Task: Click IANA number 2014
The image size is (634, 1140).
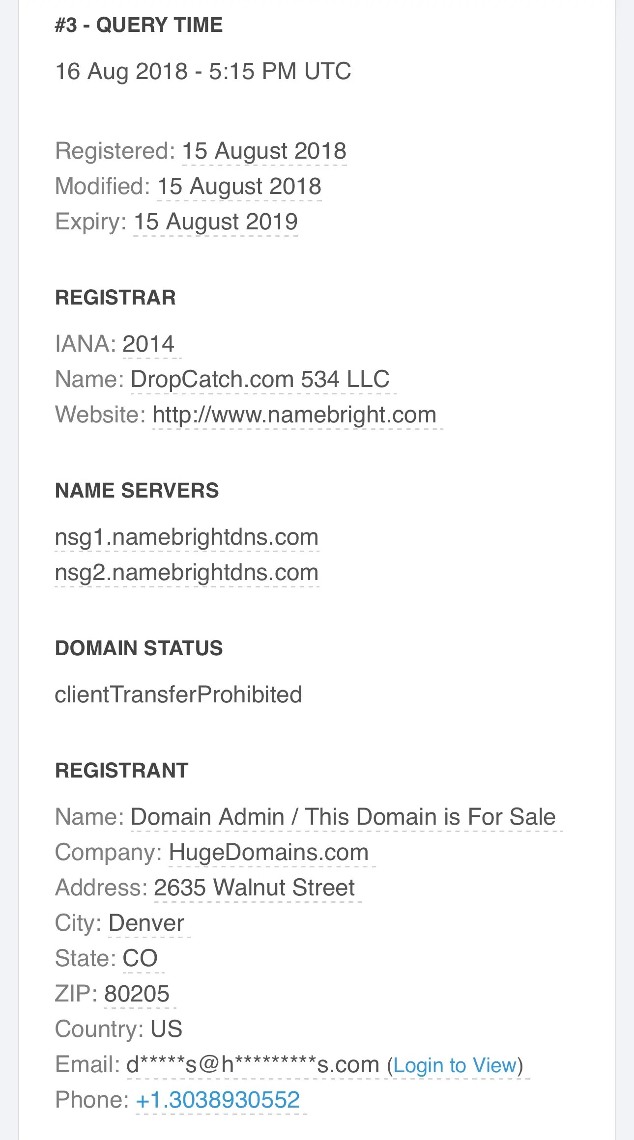Action: [148, 344]
